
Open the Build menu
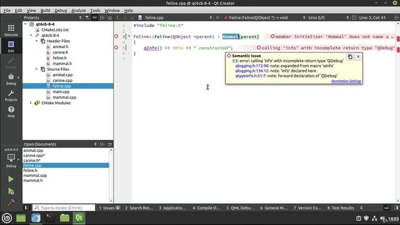point(45,11)
